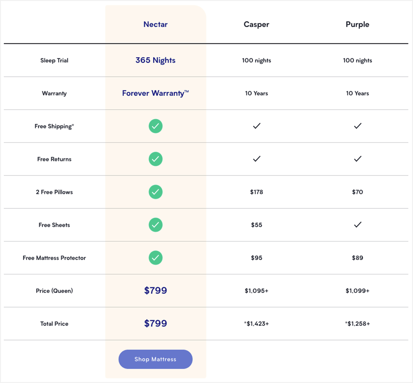Select the Nectar column header
413x383 pixels.
click(156, 24)
